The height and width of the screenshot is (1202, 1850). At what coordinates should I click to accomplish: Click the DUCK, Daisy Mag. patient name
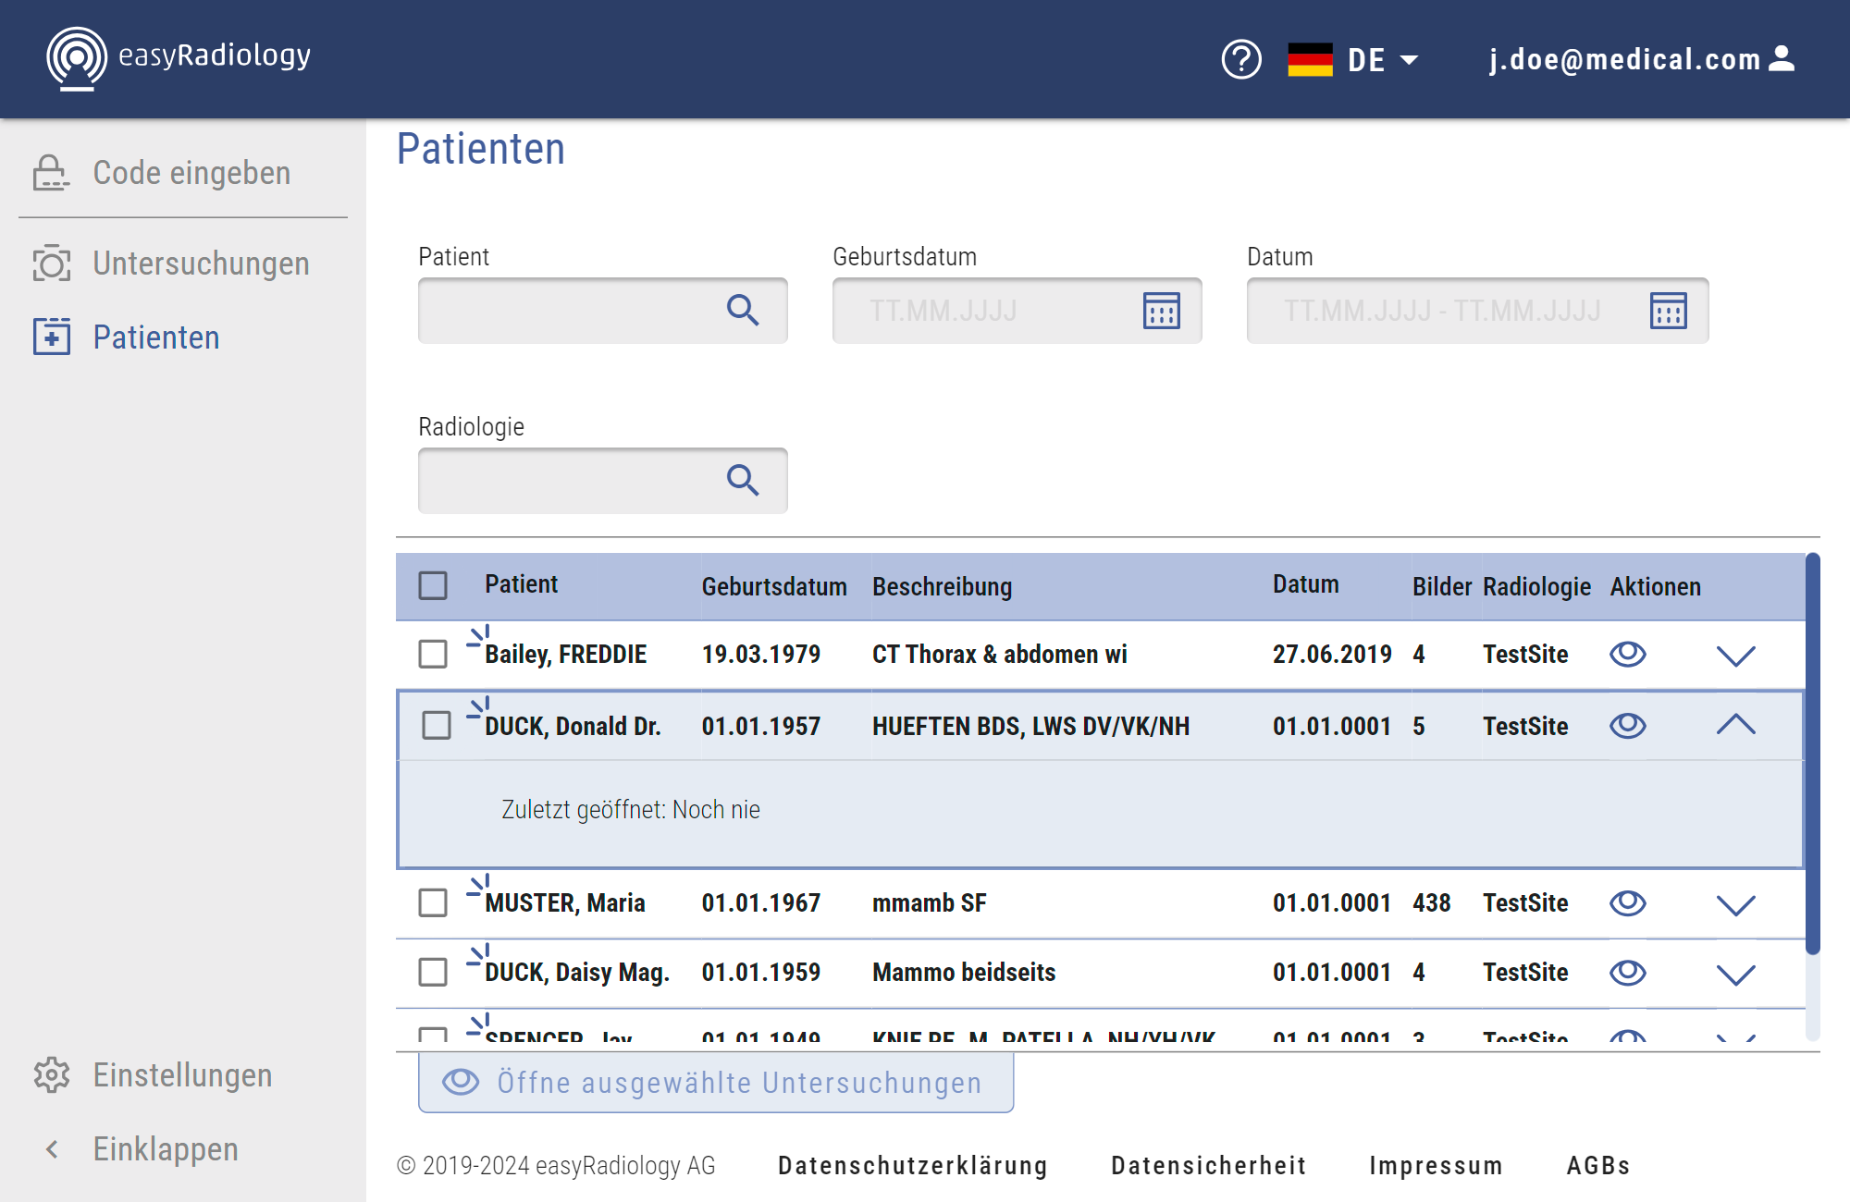tap(577, 973)
